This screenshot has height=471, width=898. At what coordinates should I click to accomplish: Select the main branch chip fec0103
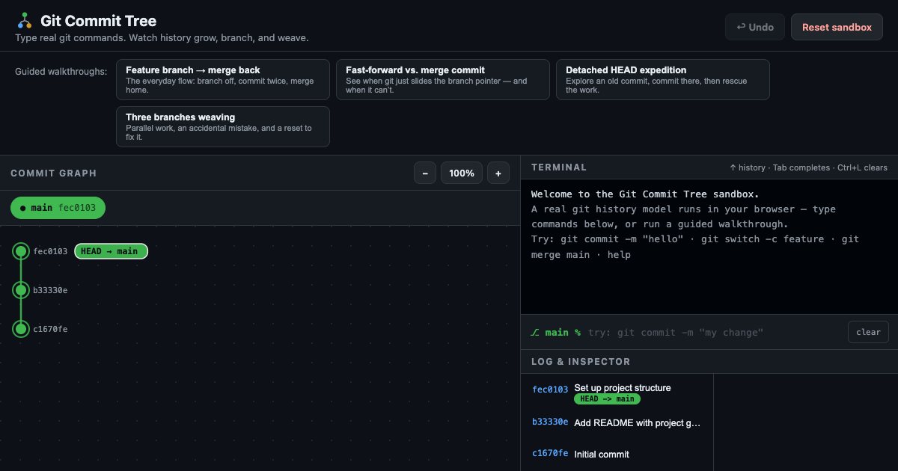[58, 208]
